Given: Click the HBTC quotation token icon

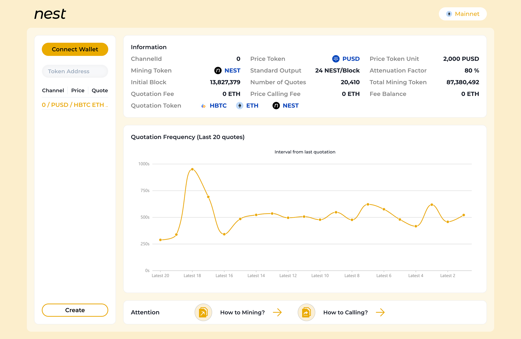Looking at the screenshot, I should [204, 106].
